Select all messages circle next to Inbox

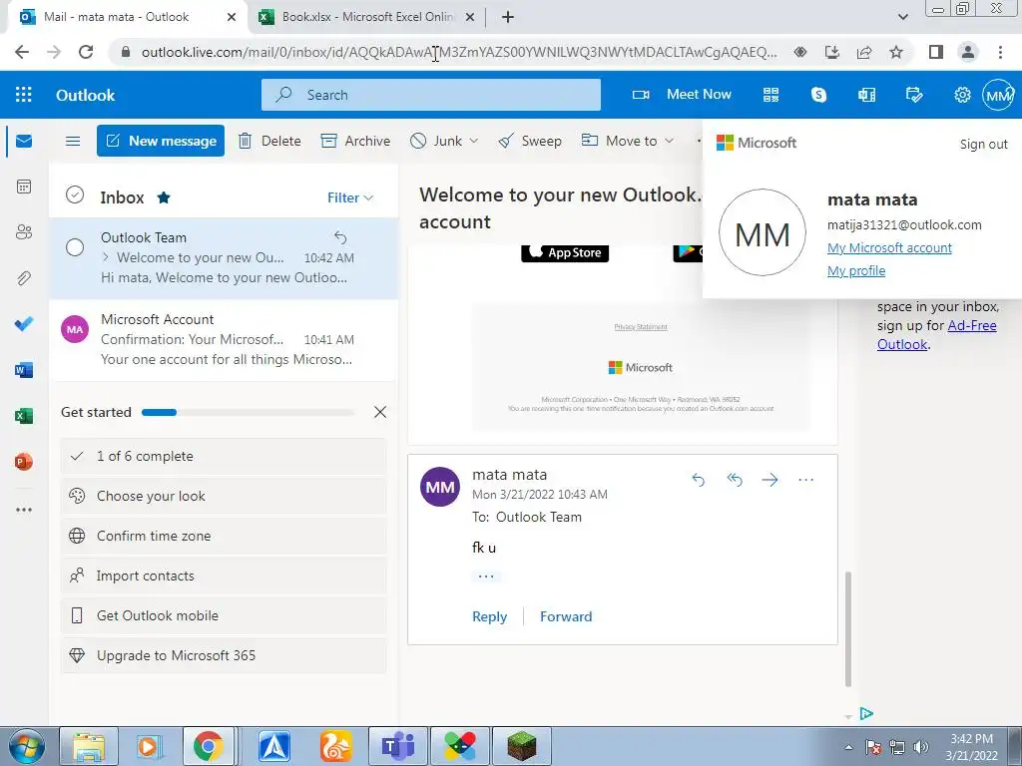(75, 194)
